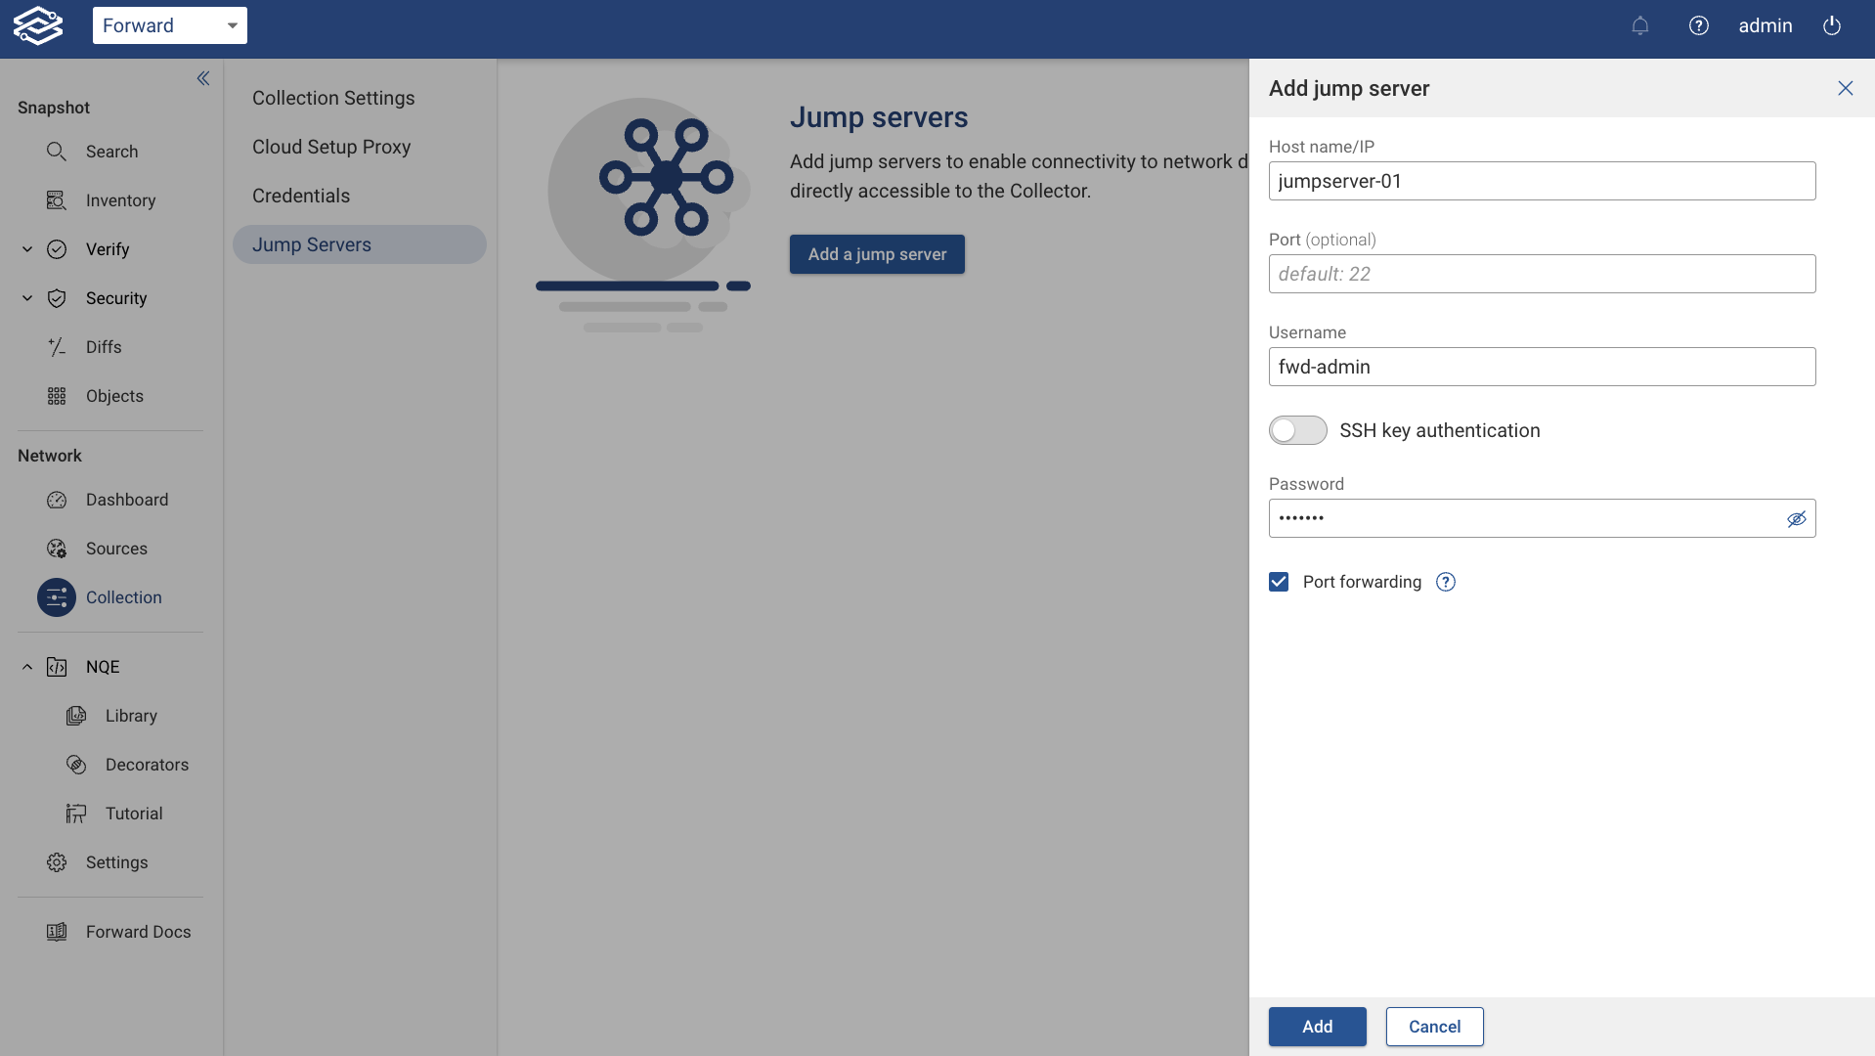Image resolution: width=1875 pixels, height=1056 pixels.
Task: Cancel the Add jump server dialog
Action: tap(1433, 1027)
